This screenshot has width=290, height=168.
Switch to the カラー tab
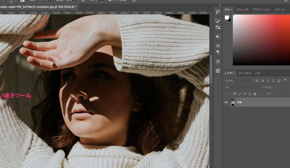(228, 9)
